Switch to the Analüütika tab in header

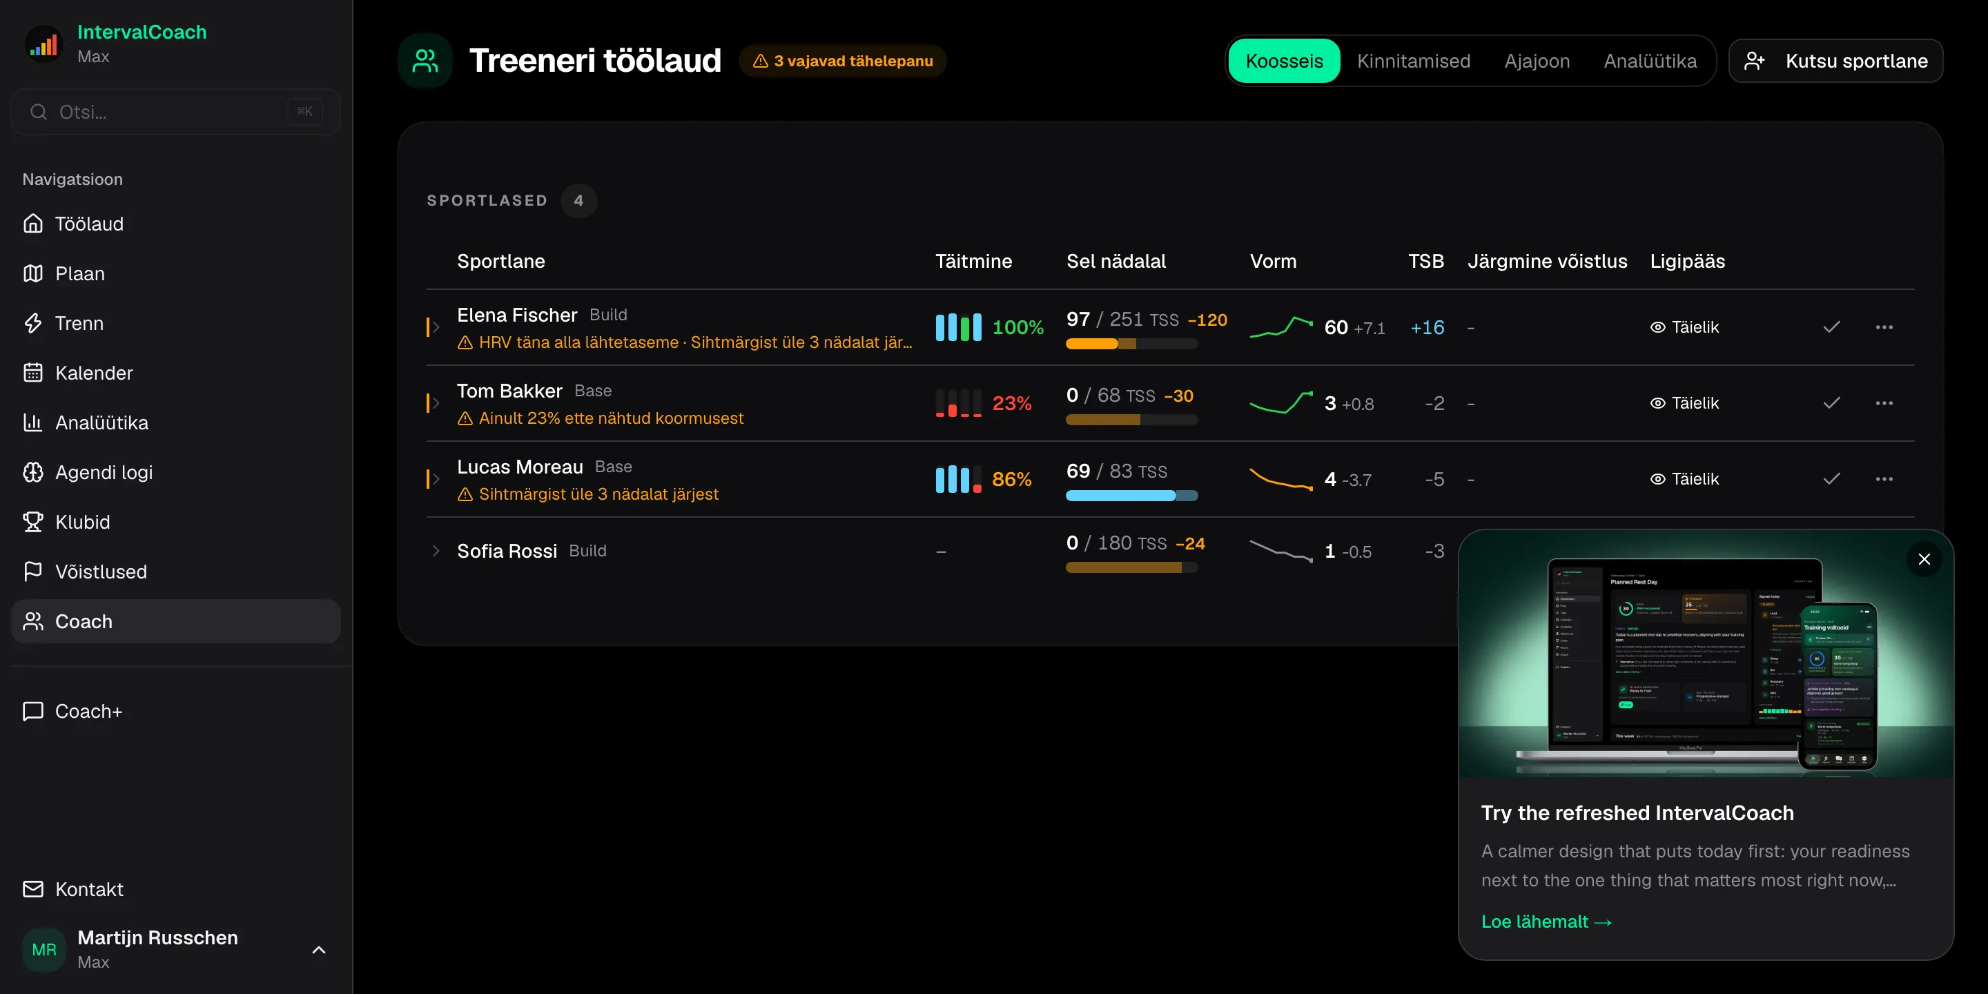(x=1650, y=61)
